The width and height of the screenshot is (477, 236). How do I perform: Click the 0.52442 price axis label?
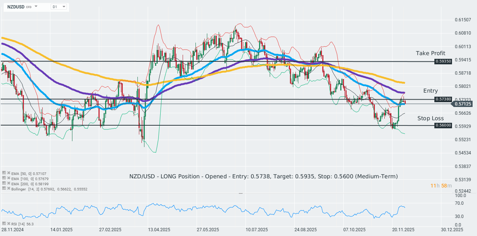[x=463, y=191]
